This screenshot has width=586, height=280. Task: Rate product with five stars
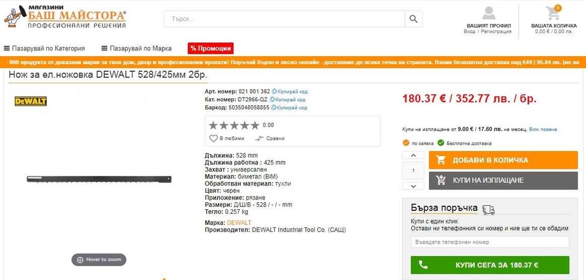pos(254,125)
